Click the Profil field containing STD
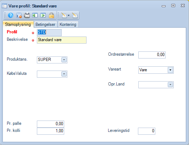This screenshot has height=145, width=189. 49,32
